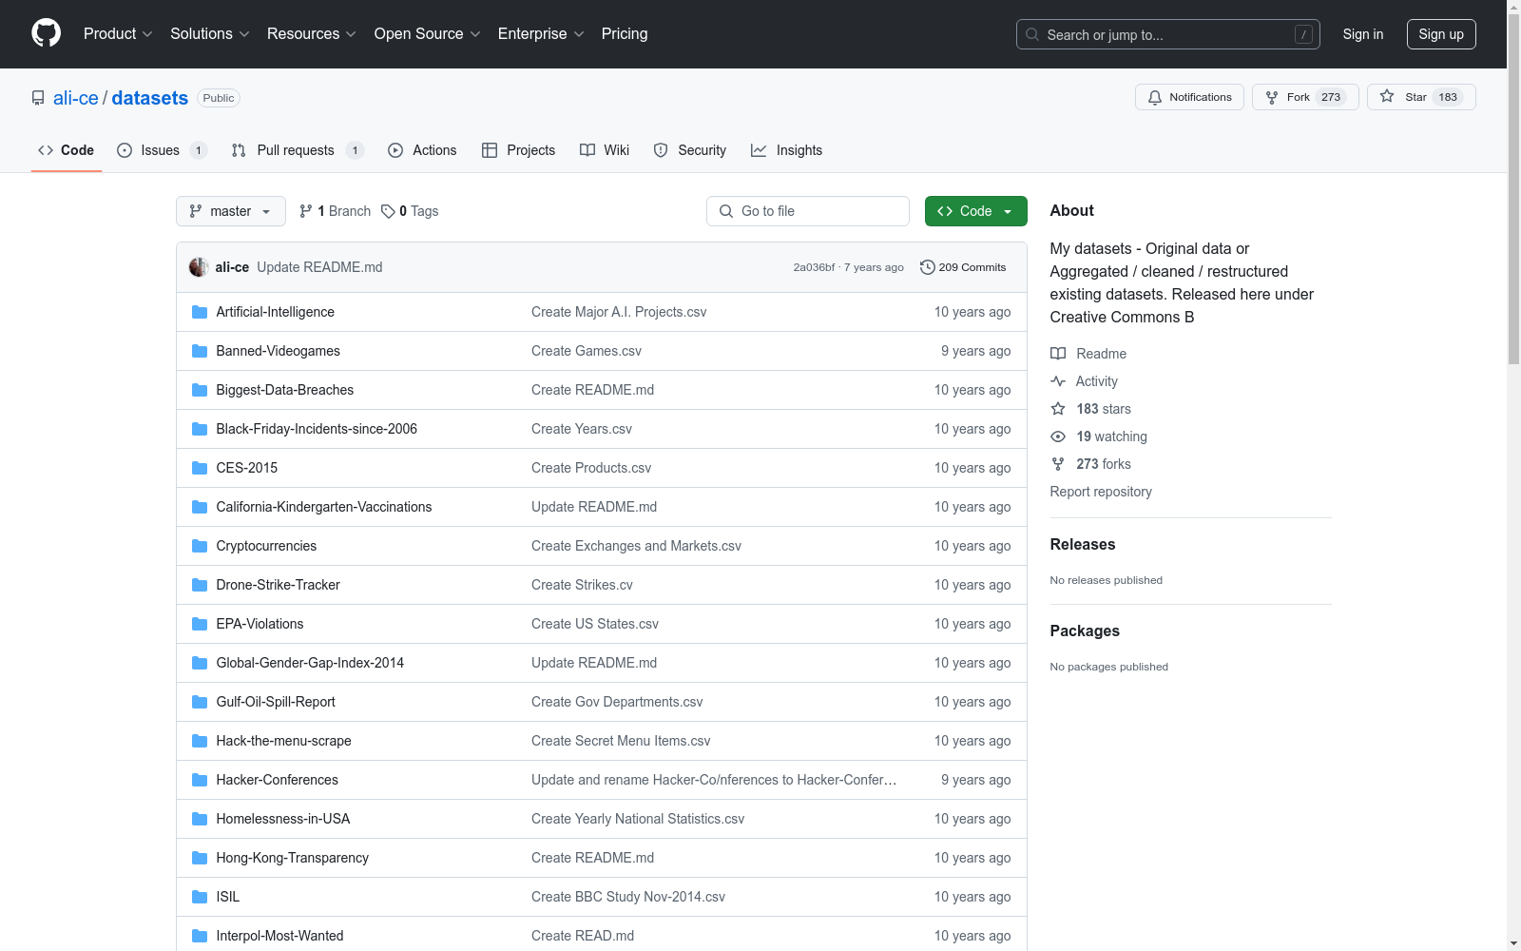Open the ali-ce owner profile link
This screenshot has width=1521, height=951.
click(76, 98)
